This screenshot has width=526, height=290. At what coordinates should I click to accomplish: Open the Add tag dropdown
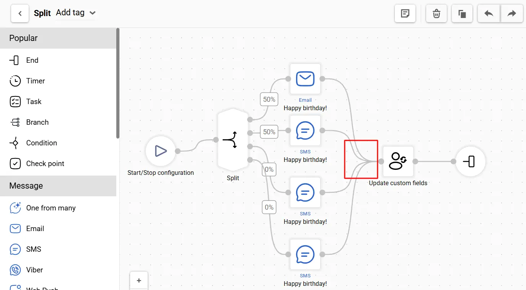[76, 13]
